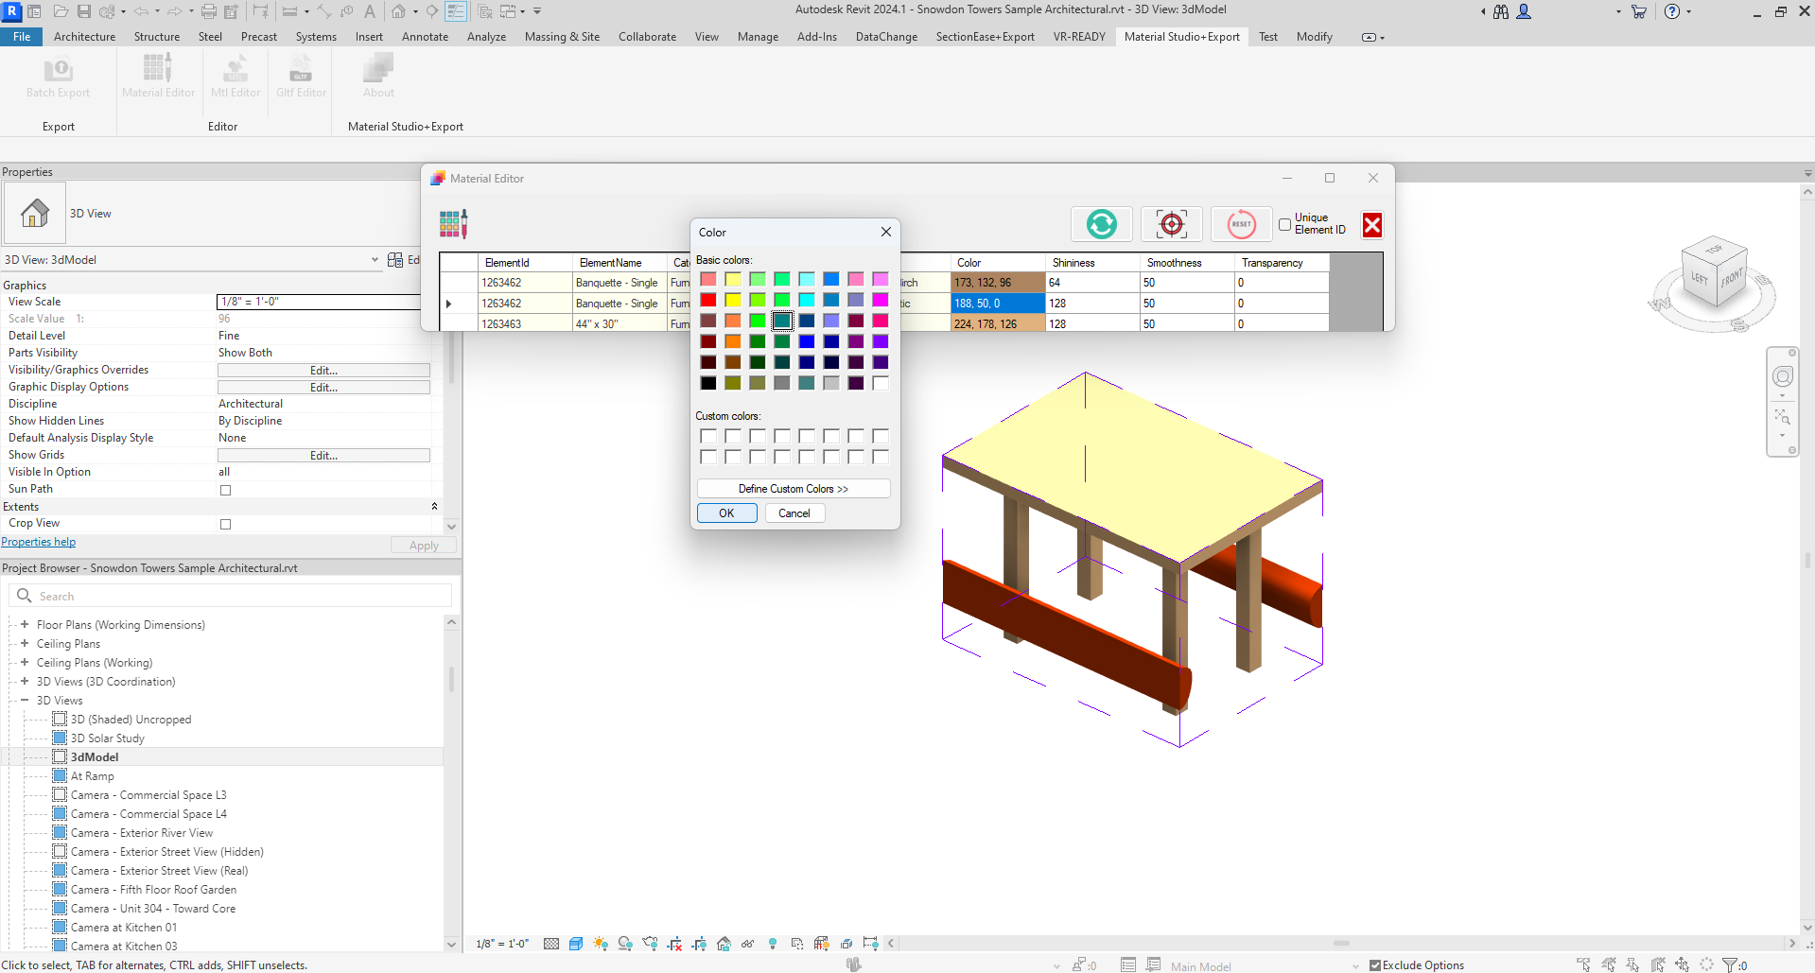Click the Edit Type icon in Properties
The width and height of the screenshot is (1815, 973).
point(395,260)
